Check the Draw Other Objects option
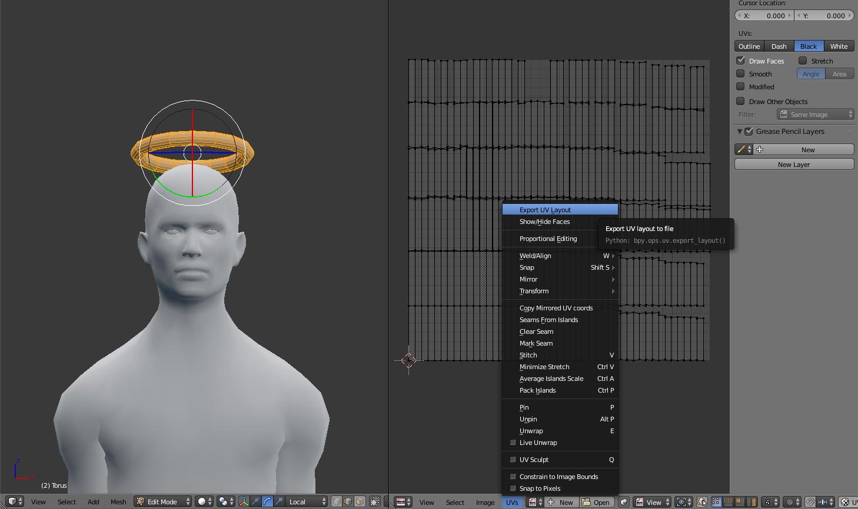This screenshot has height=509, width=858. pos(741,101)
